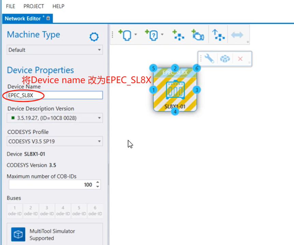Click the add unknown device icon
Screen dimensions: 294x245
[x=152, y=35]
